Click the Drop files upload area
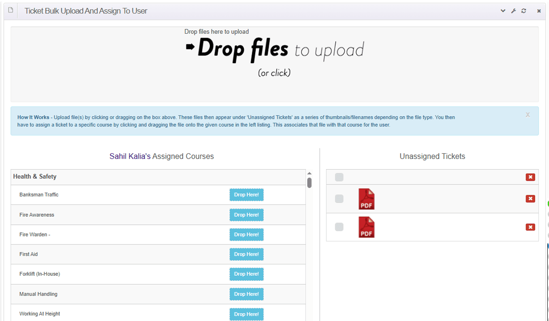 [x=274, y=63]
